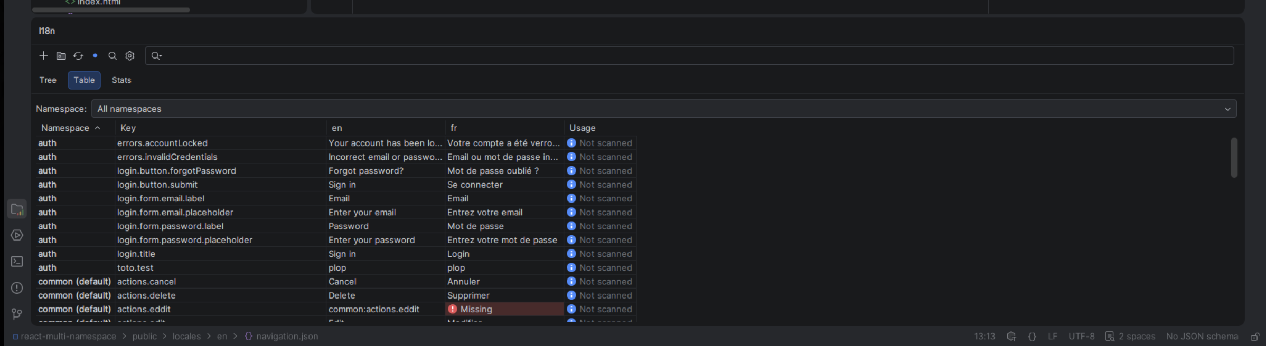The width and height of the screenshot is (1266, 346).
Task: Click UTF-8 encoding in status bar
Action: click(x=1081, y=337)
